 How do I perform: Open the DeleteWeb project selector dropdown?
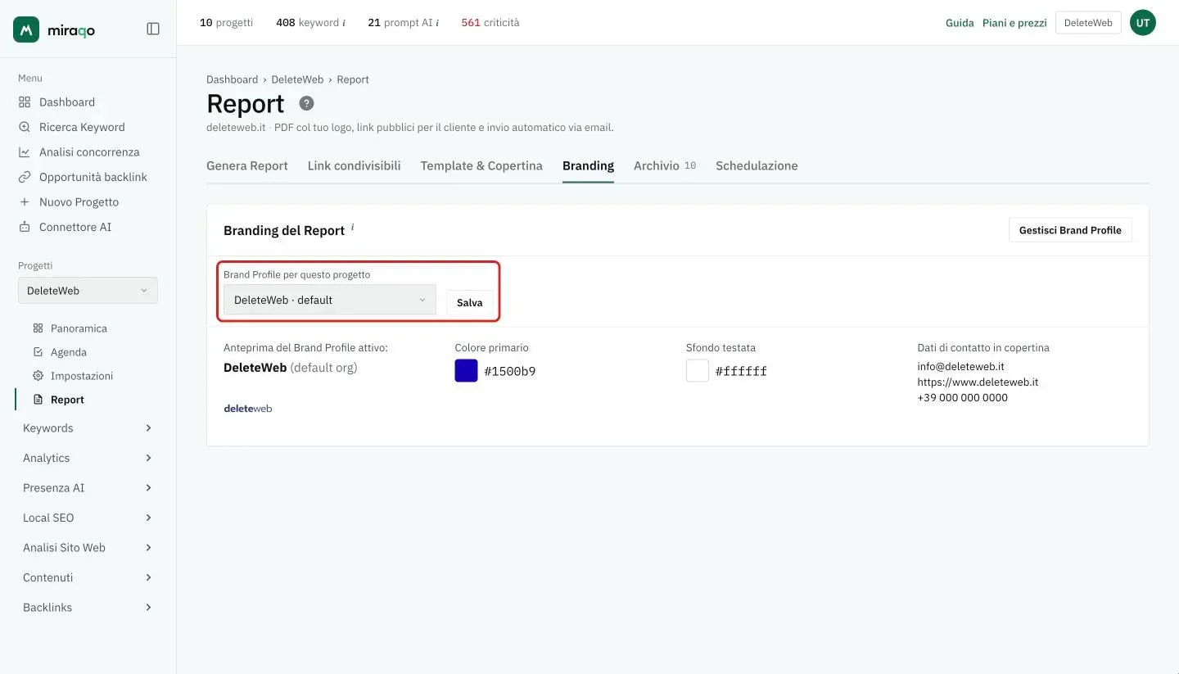tap(88, 291)
